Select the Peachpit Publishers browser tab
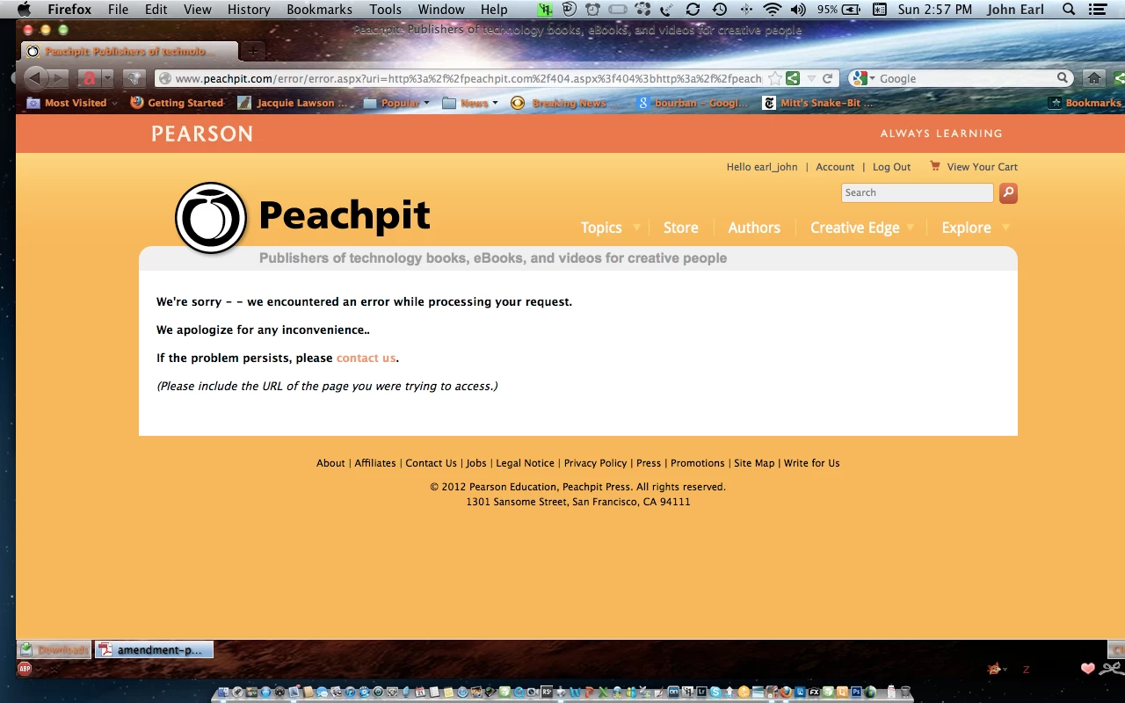1125x703 pixels. point(128,51)
